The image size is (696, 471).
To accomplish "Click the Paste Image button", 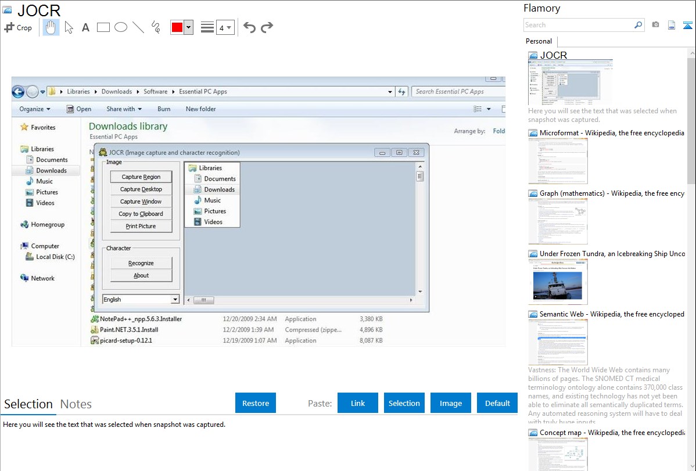I will (x=450, y=403).
